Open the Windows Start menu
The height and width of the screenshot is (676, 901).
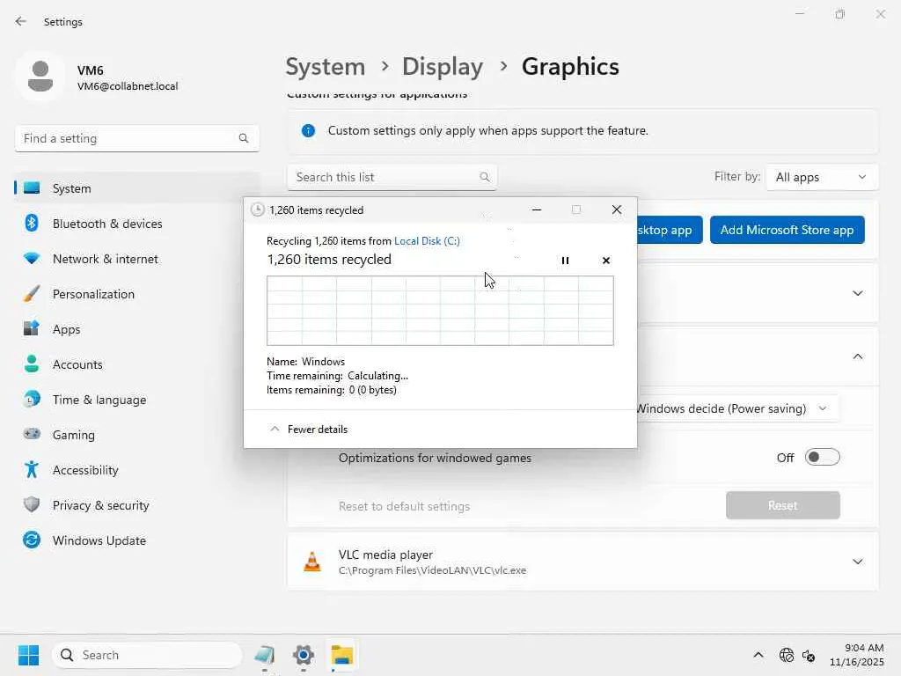click(x=28, y=655)
